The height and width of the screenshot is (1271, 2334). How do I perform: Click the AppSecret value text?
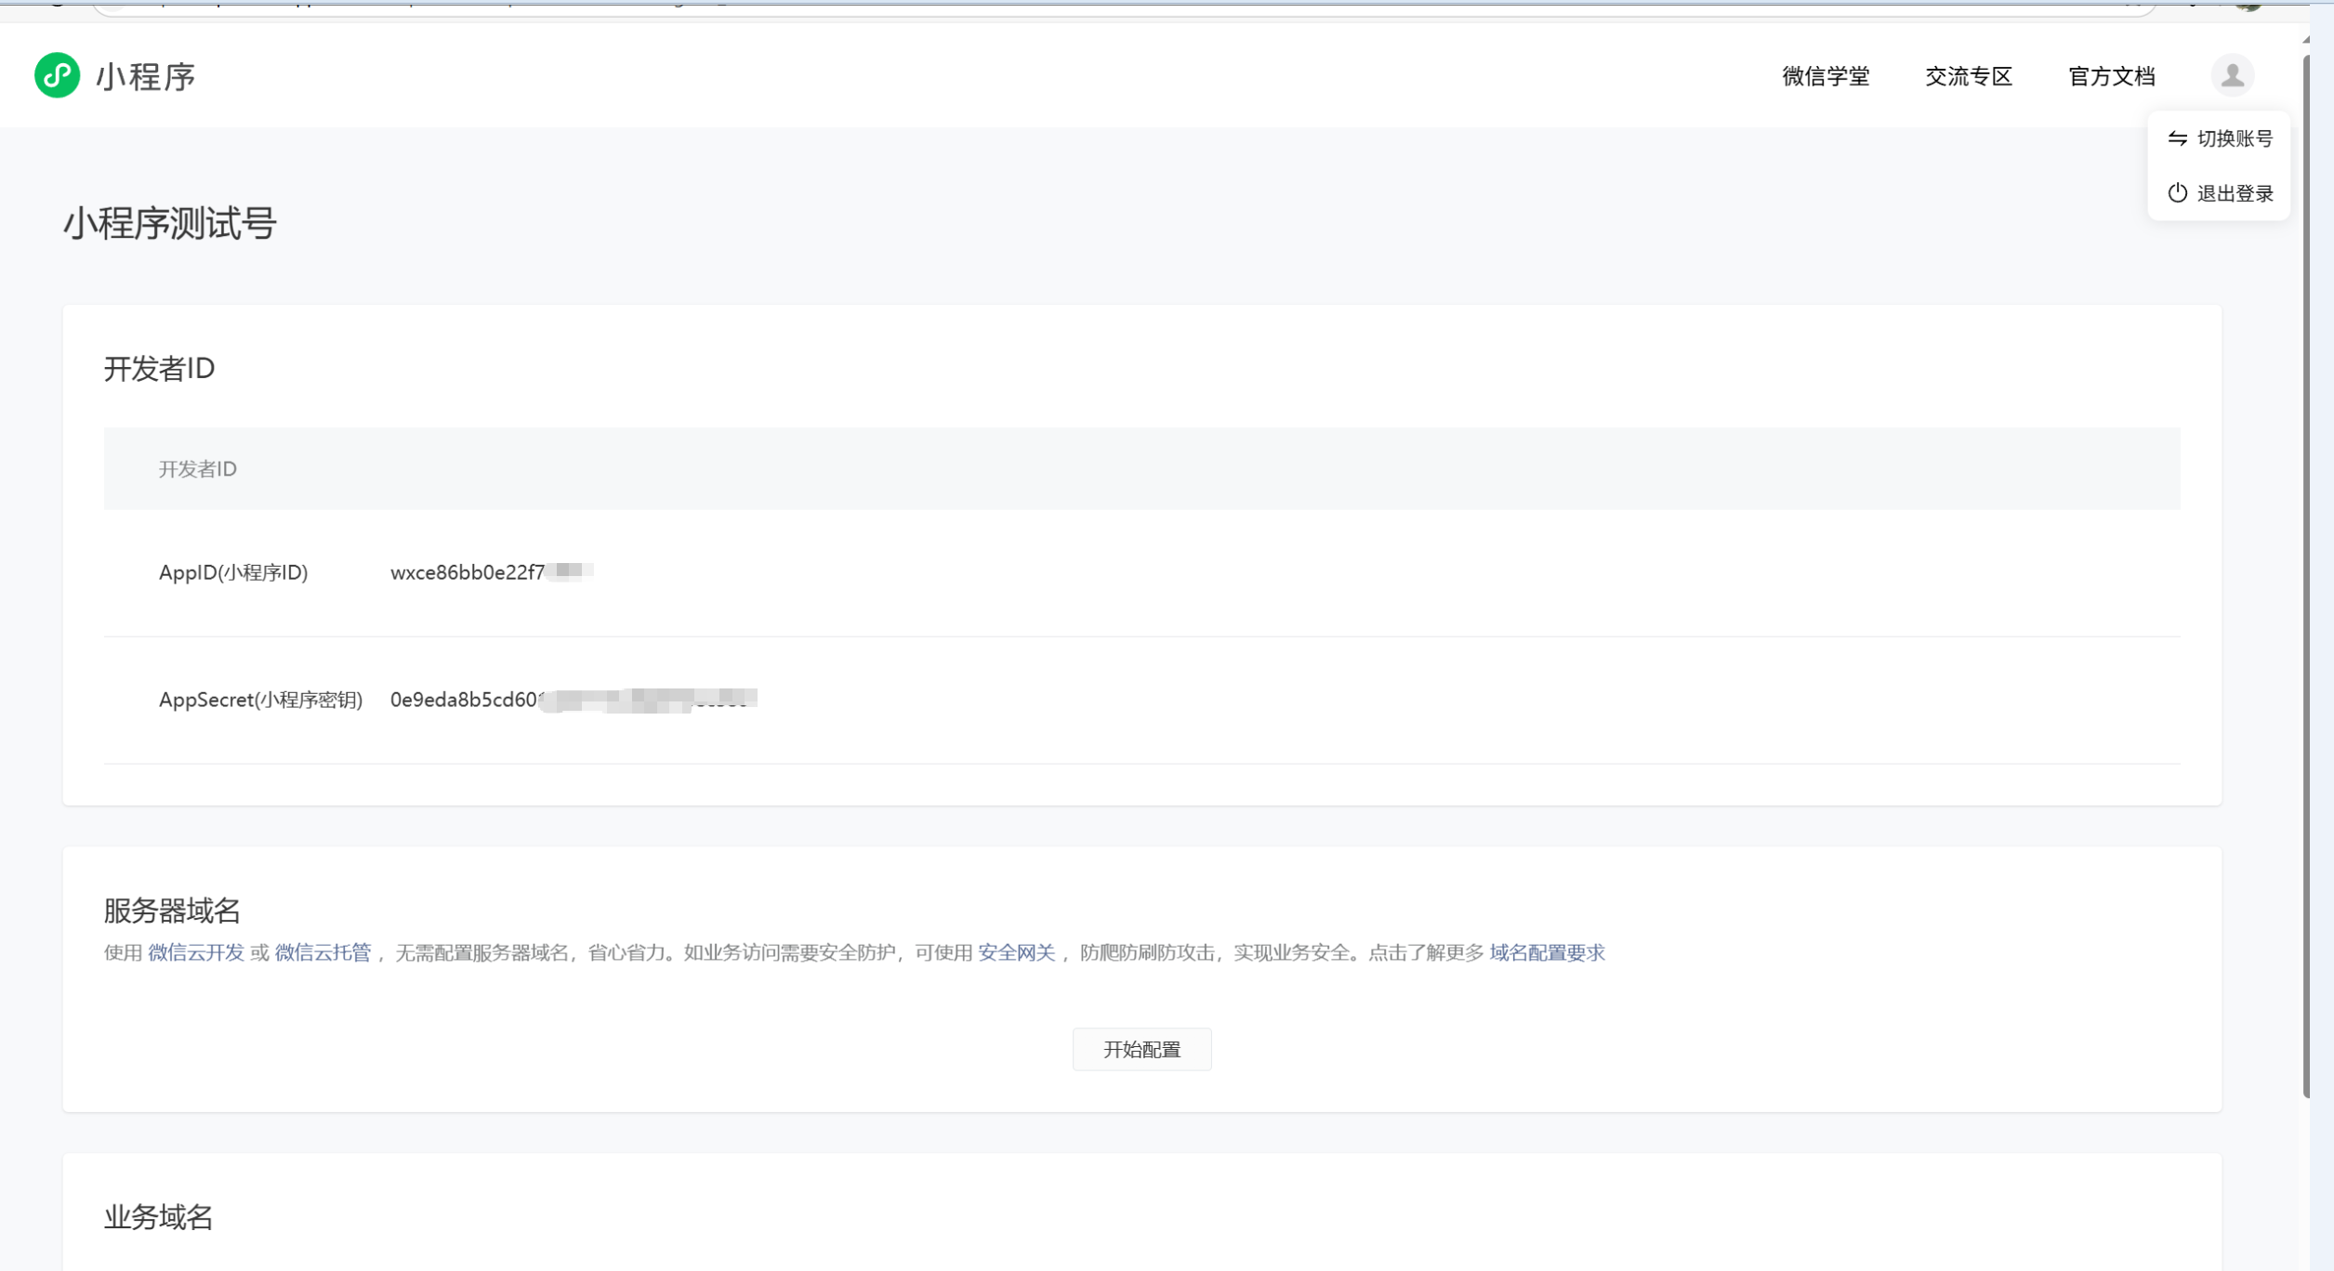[x=465, y=700]
